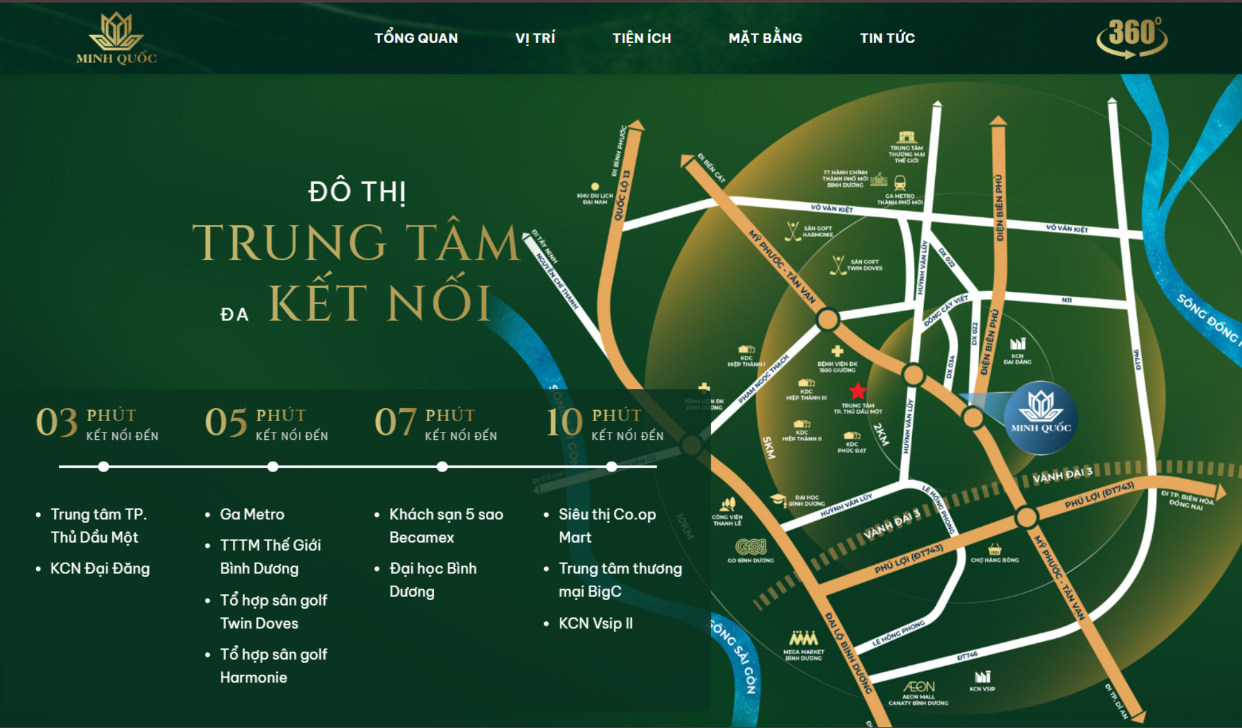Click Đại Học Bình Dương graduation cap icon
The image size is (1242, 728).
pyautogui.click(x=778, y=499)
